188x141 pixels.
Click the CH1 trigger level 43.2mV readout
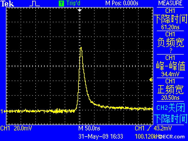(x=153, y=128)
